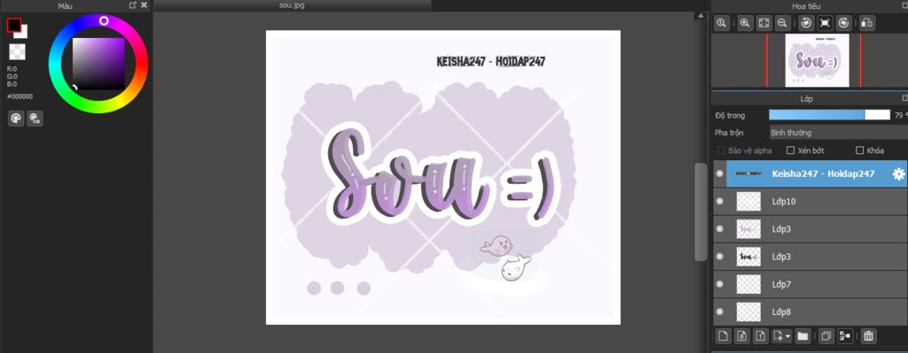Image resolution: width=908 pixels, height=353 pixels.
Task: Fit canvas to window in navigator
Action: (x=764, y=23)
